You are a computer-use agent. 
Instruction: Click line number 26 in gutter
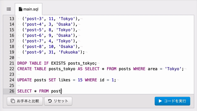click(12, 91)
